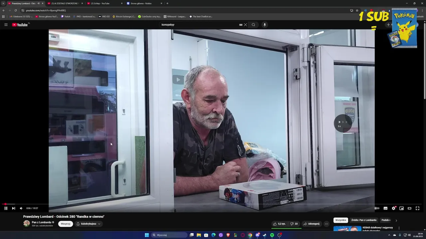The width and height of the screenshot is (426, 239).
Task: Open the Twitch bookmark
Action: [x=66, y=16]
